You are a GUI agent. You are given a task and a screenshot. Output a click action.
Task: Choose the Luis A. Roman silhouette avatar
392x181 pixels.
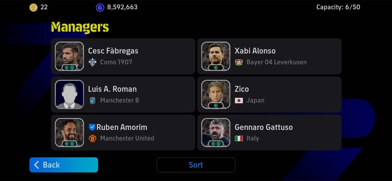pos(70,94)
